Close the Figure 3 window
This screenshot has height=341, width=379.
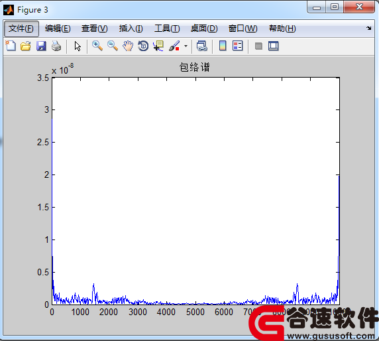[359, 7]
